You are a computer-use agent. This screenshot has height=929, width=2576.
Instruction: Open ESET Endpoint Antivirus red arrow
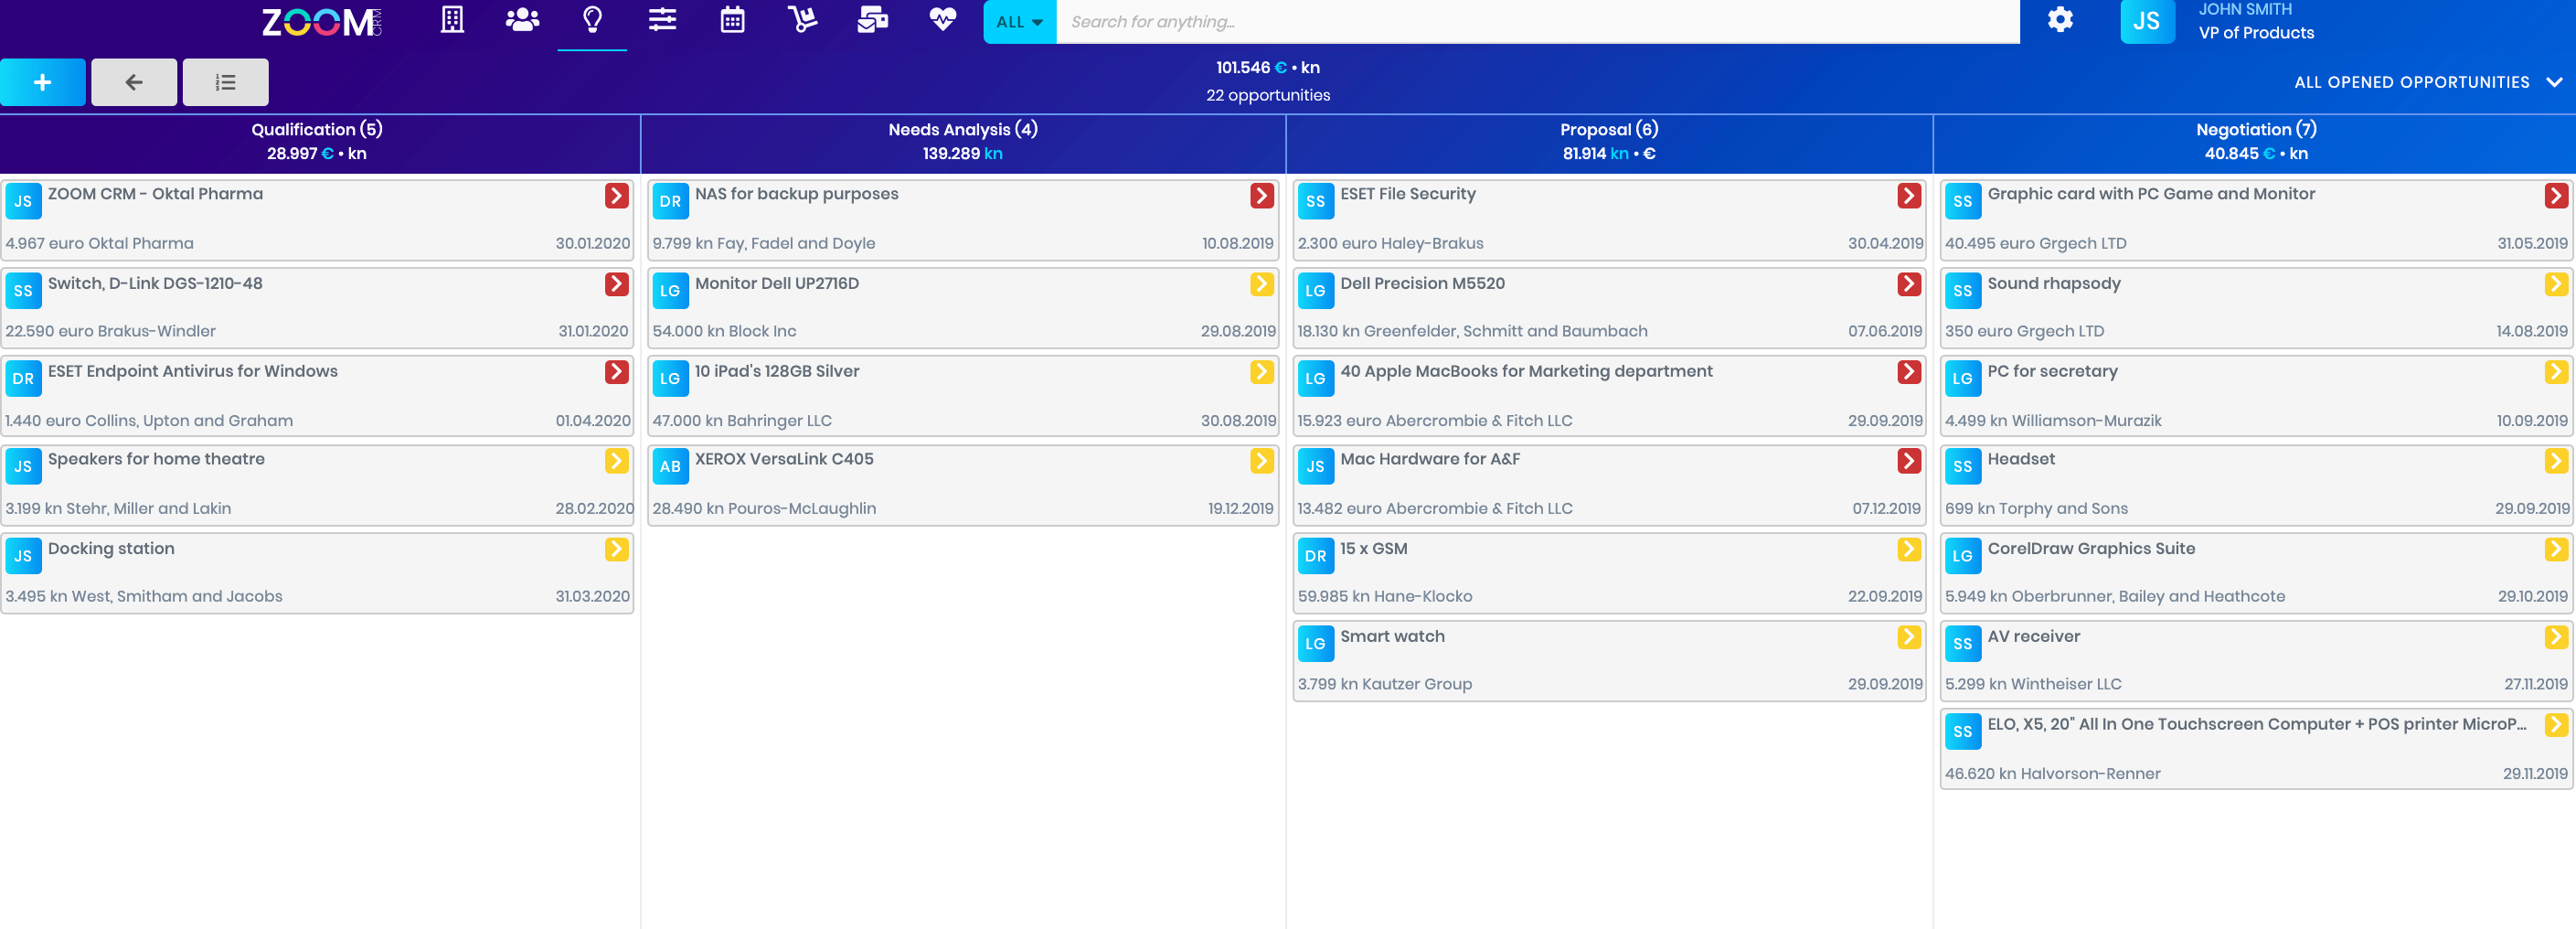(617, 372)
